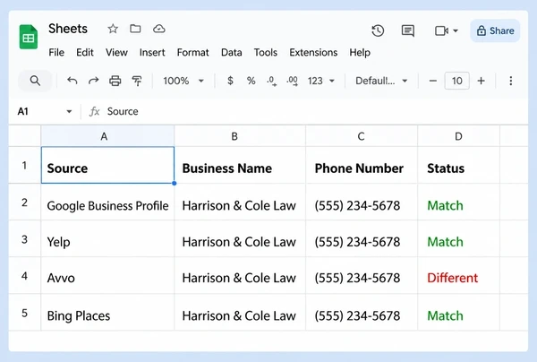The image size is (537, 362).
Task: Select the Business Name header cell
Action: pyautogui.click(x=240, y=165)
